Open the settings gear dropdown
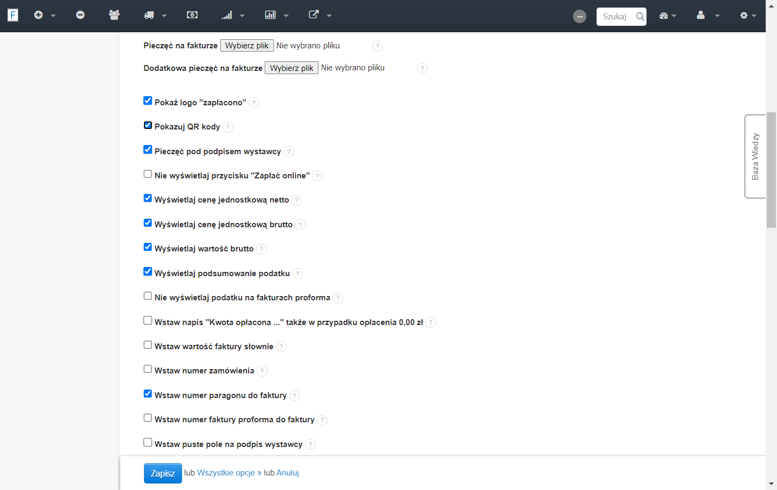The height and width of the screenshot is (490, 777). [748, 16]
